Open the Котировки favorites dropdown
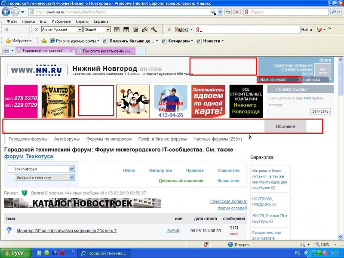This screenshot has width=344, height=258. click(x=177, y=41)
